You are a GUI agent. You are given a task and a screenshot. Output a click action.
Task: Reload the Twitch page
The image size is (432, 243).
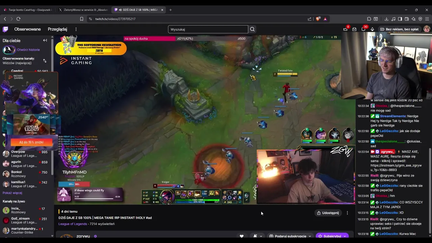(18, 19)
